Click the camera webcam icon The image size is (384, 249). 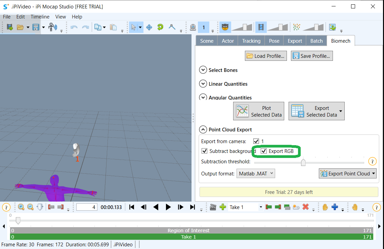click(193, 27)
